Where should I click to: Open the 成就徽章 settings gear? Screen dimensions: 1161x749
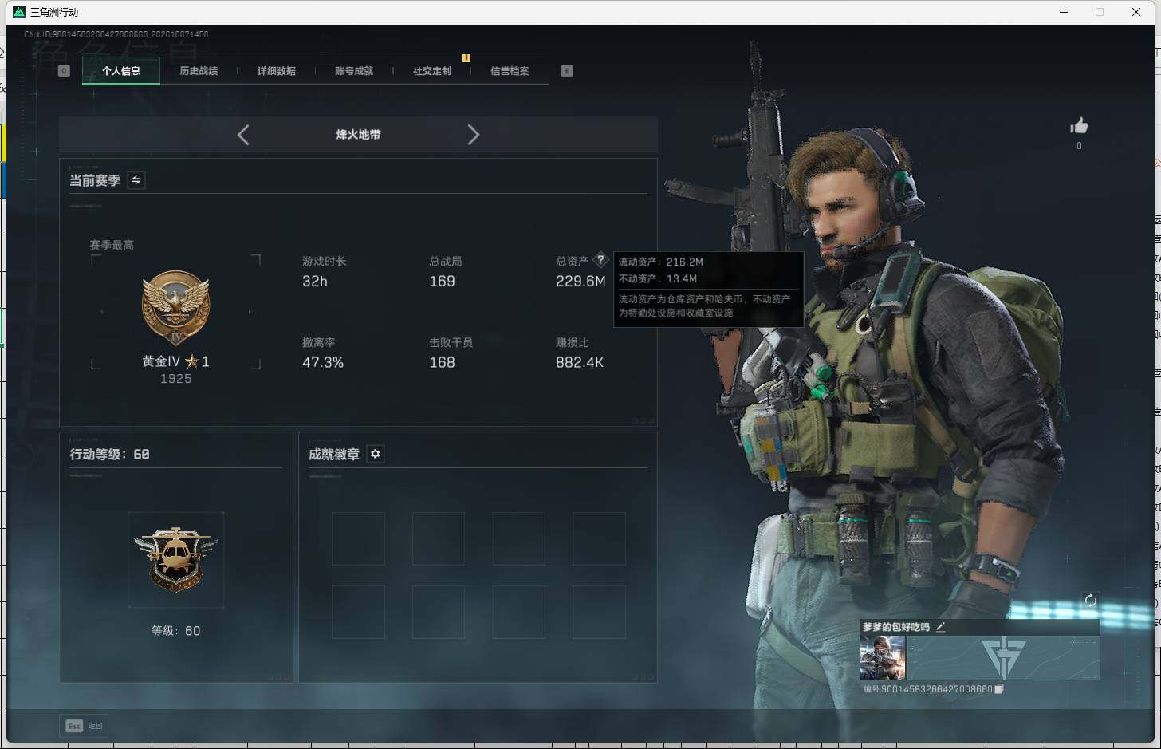376,454
